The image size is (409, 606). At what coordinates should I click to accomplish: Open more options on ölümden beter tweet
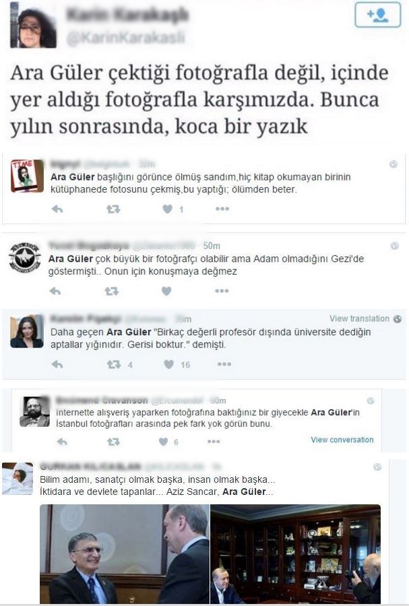click(x=222, y=209)
